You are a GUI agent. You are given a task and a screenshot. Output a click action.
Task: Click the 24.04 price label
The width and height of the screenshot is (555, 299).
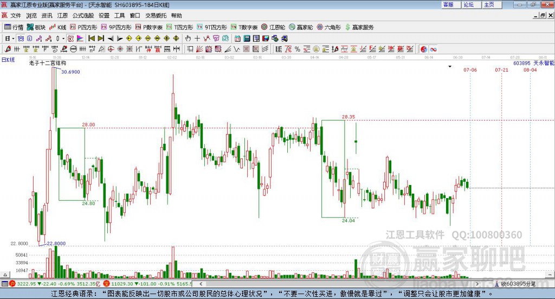(349, 220)
